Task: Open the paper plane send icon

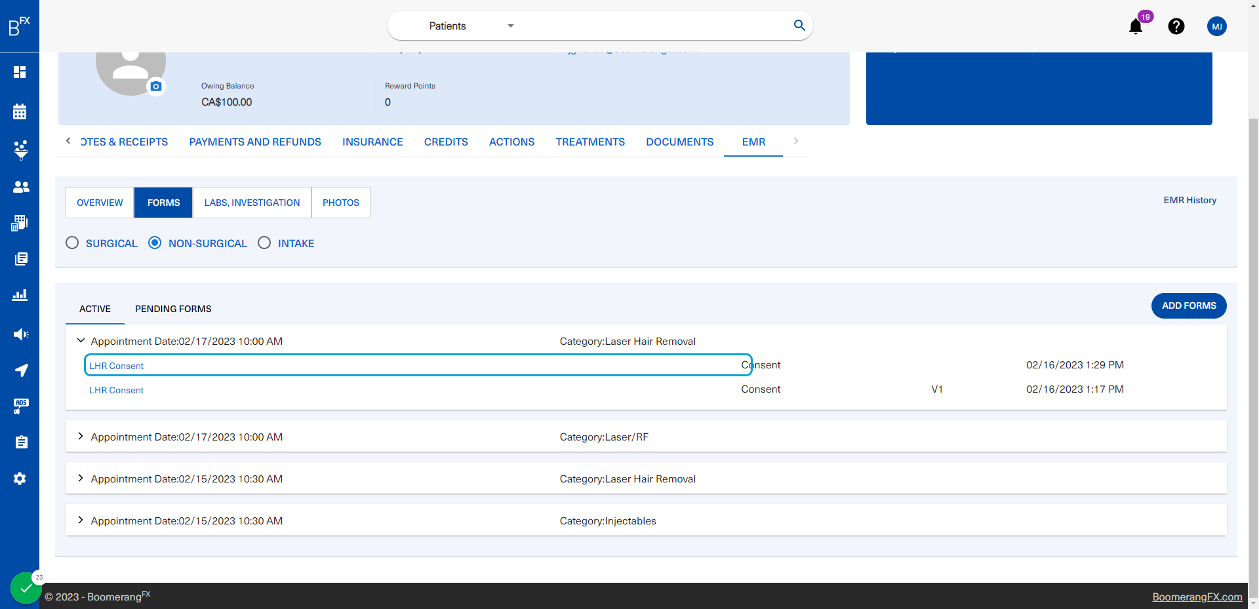Action: point(21,370)
